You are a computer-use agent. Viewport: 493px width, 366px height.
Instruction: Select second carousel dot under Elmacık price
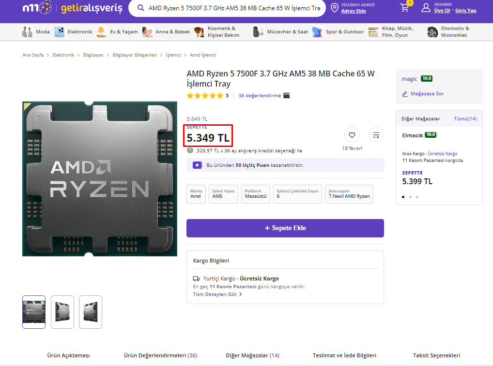click(x=410, y=197)
